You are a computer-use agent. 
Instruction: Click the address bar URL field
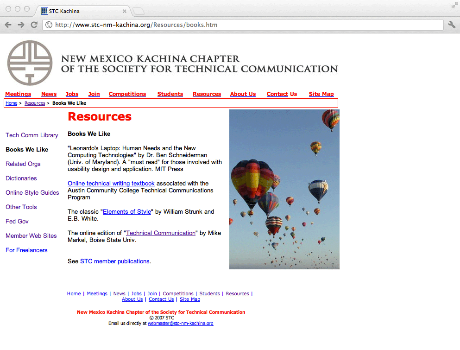coord(241,25)
